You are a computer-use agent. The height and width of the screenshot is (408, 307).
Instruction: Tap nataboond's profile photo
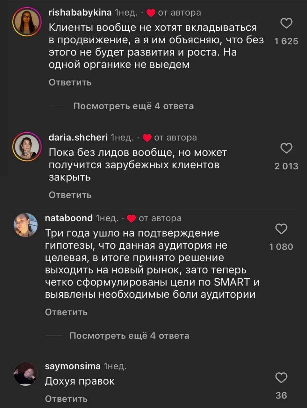click(x=25, y=225)
